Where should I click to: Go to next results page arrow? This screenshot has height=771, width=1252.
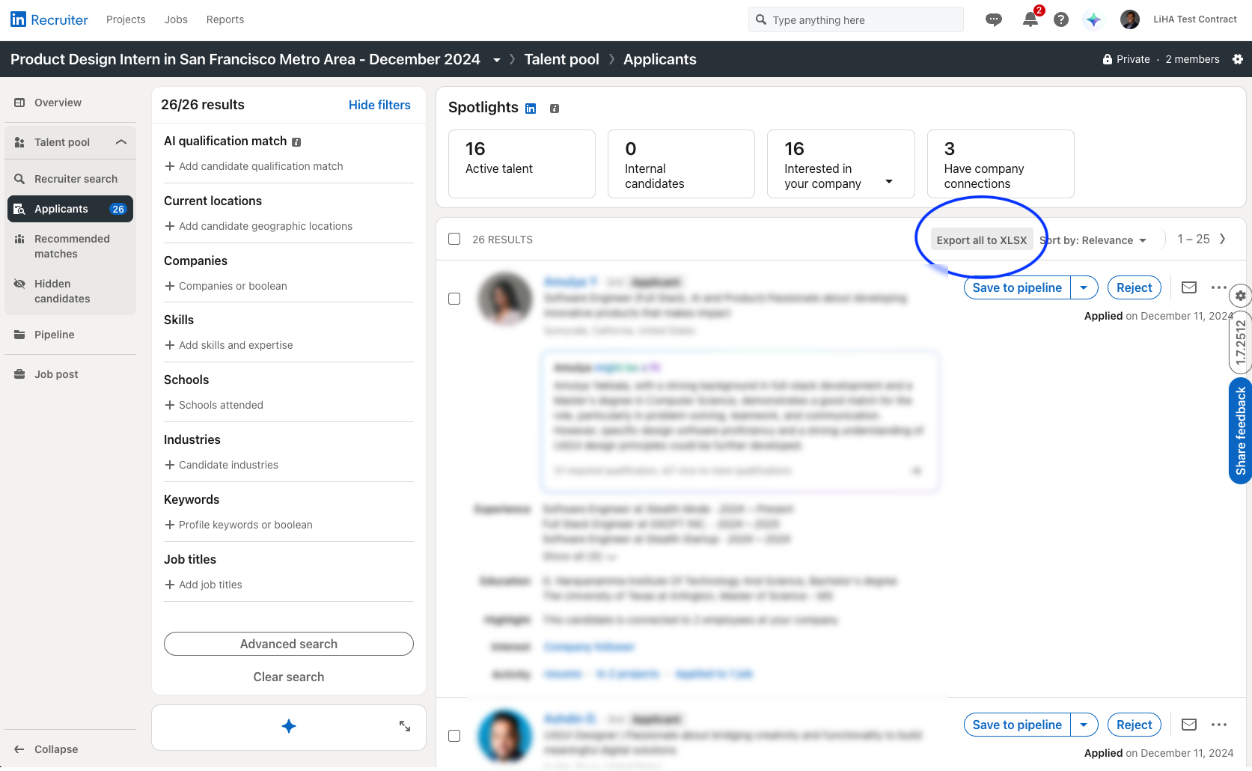[x=1223, y=239]
